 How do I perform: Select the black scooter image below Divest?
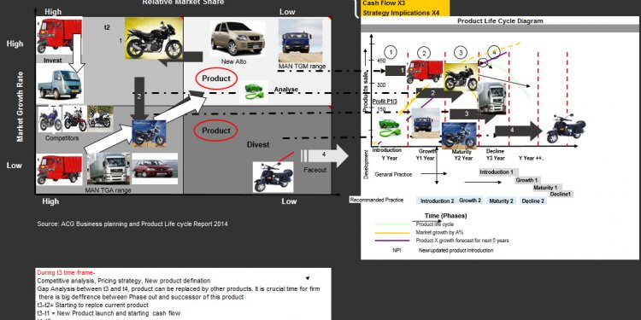(273, 177)
